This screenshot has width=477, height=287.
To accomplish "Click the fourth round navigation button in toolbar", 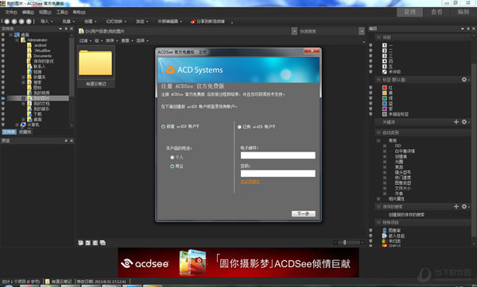I will [x=29, y=21].
